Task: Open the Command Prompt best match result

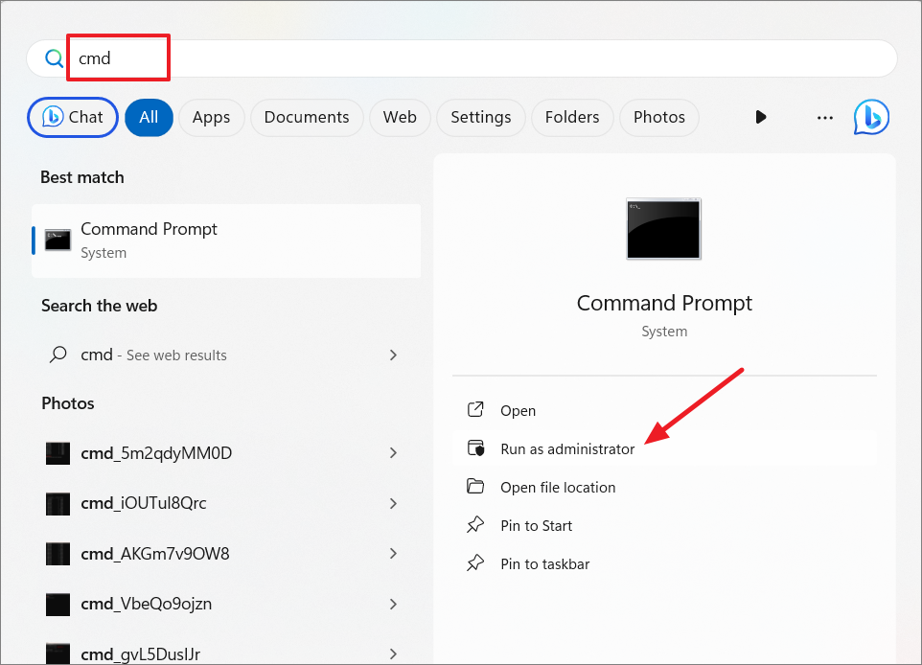Action: pos(226,241)
